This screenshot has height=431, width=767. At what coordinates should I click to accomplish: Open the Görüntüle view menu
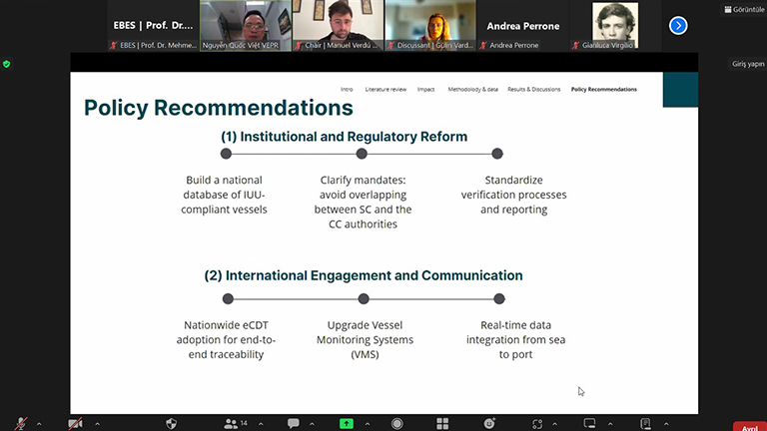(742, 9)
